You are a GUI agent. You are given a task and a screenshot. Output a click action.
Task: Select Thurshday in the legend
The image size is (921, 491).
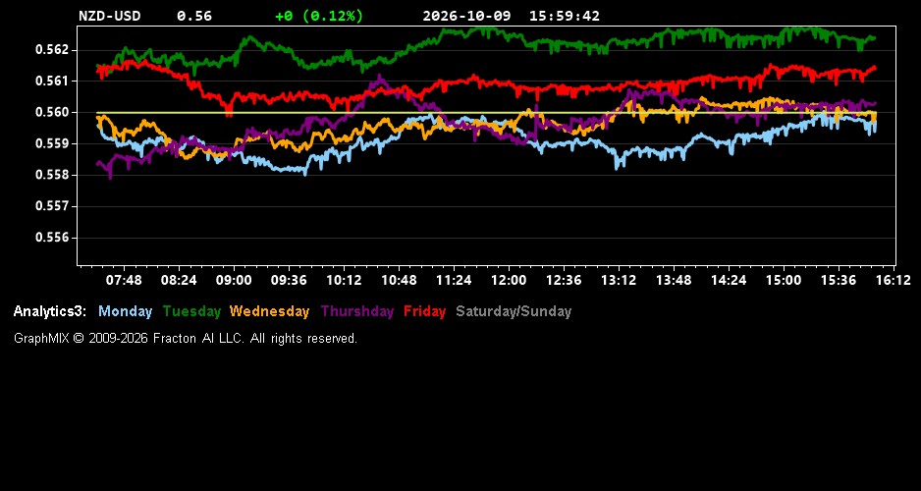click(357, 312)
